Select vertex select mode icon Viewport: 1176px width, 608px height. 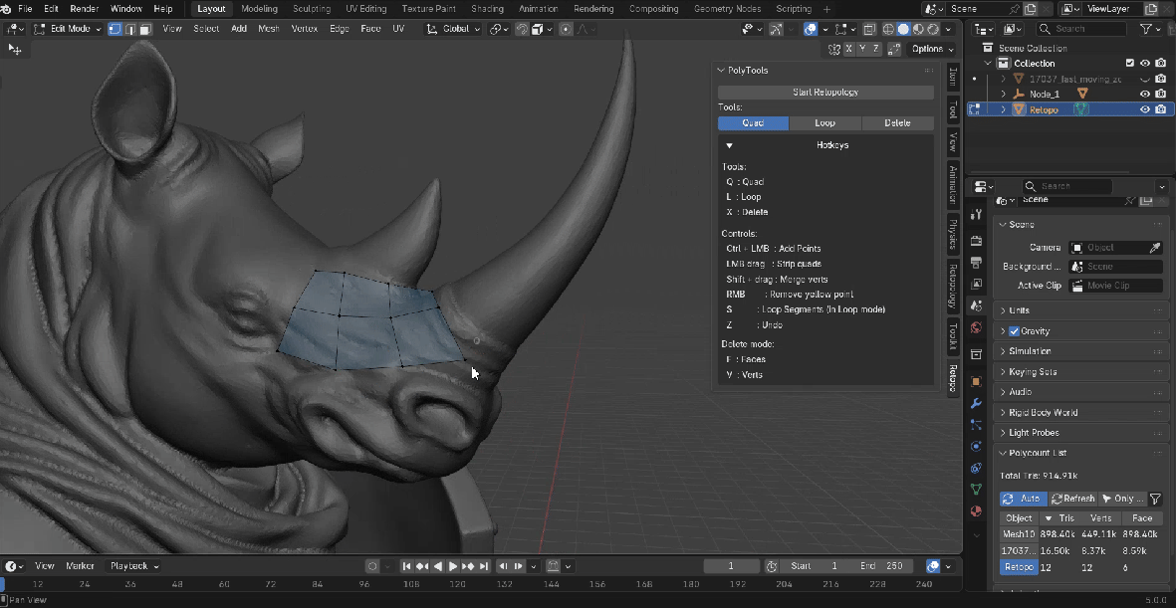[x=115, y=29]
